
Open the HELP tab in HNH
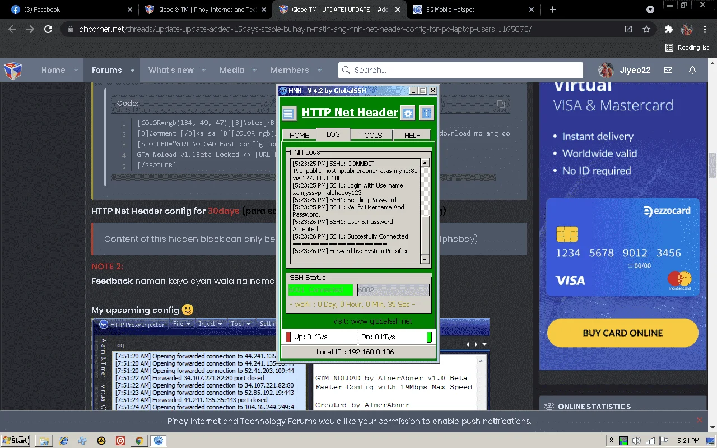[412, 135]
